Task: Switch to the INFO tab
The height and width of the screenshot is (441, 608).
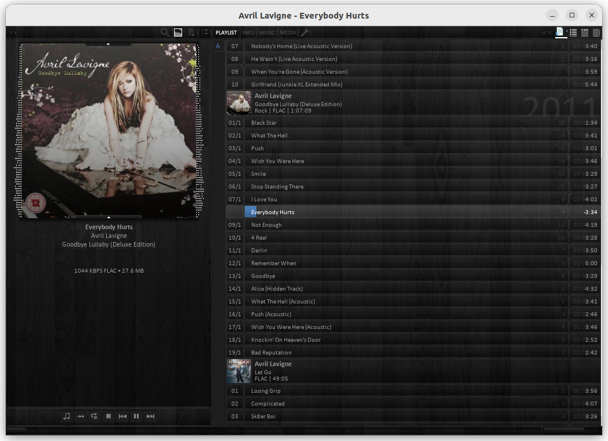Action: point(248,32)
